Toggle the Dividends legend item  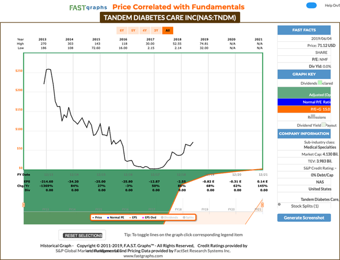coord(169,218)
